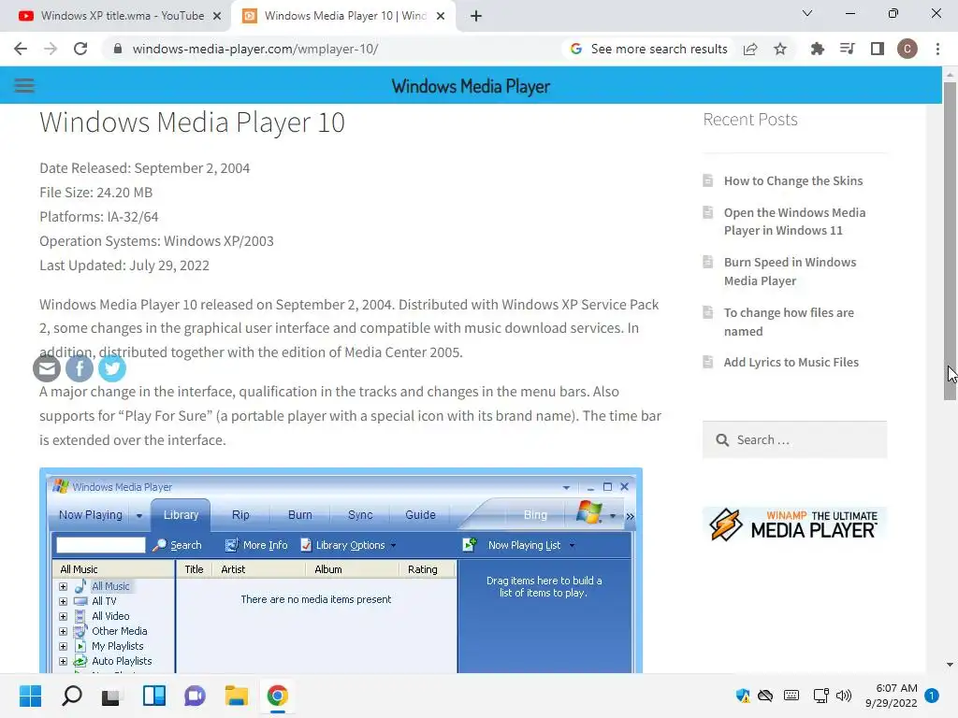Reload the current page
Viewport: 958px width, 718px height.
pyautogui.click(x=80, y=49)
